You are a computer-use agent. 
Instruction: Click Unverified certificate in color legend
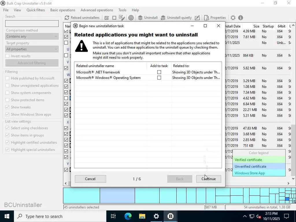[x=259, y=166]
